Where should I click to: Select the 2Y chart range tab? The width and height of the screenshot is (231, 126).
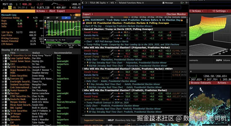click(66, 18)
